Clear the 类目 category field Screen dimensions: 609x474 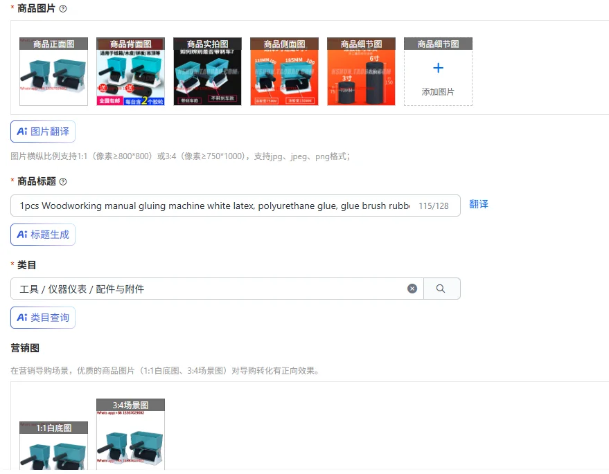[412, 289]
